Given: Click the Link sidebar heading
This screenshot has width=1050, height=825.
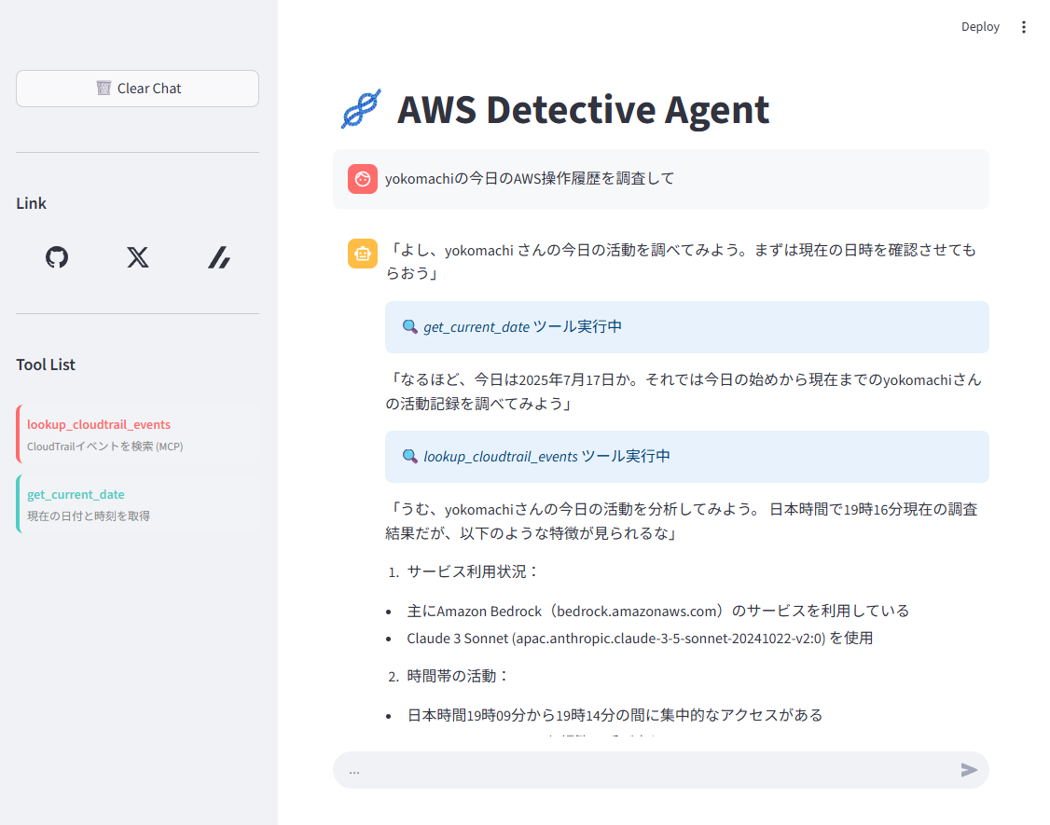Looking at the screenshot, I should tap(32, 203).
